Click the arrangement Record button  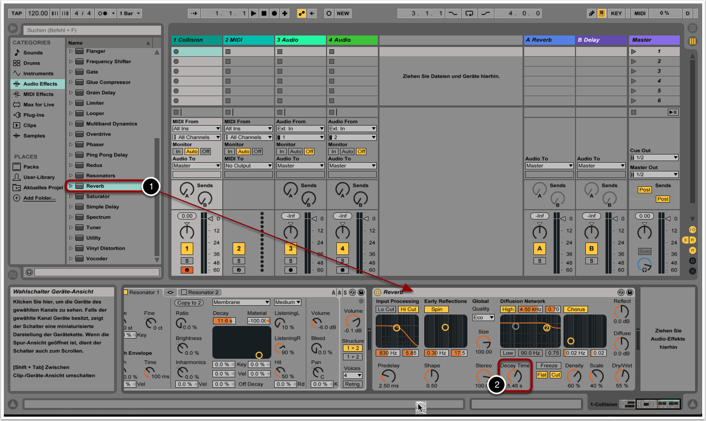tap(274, 13)
